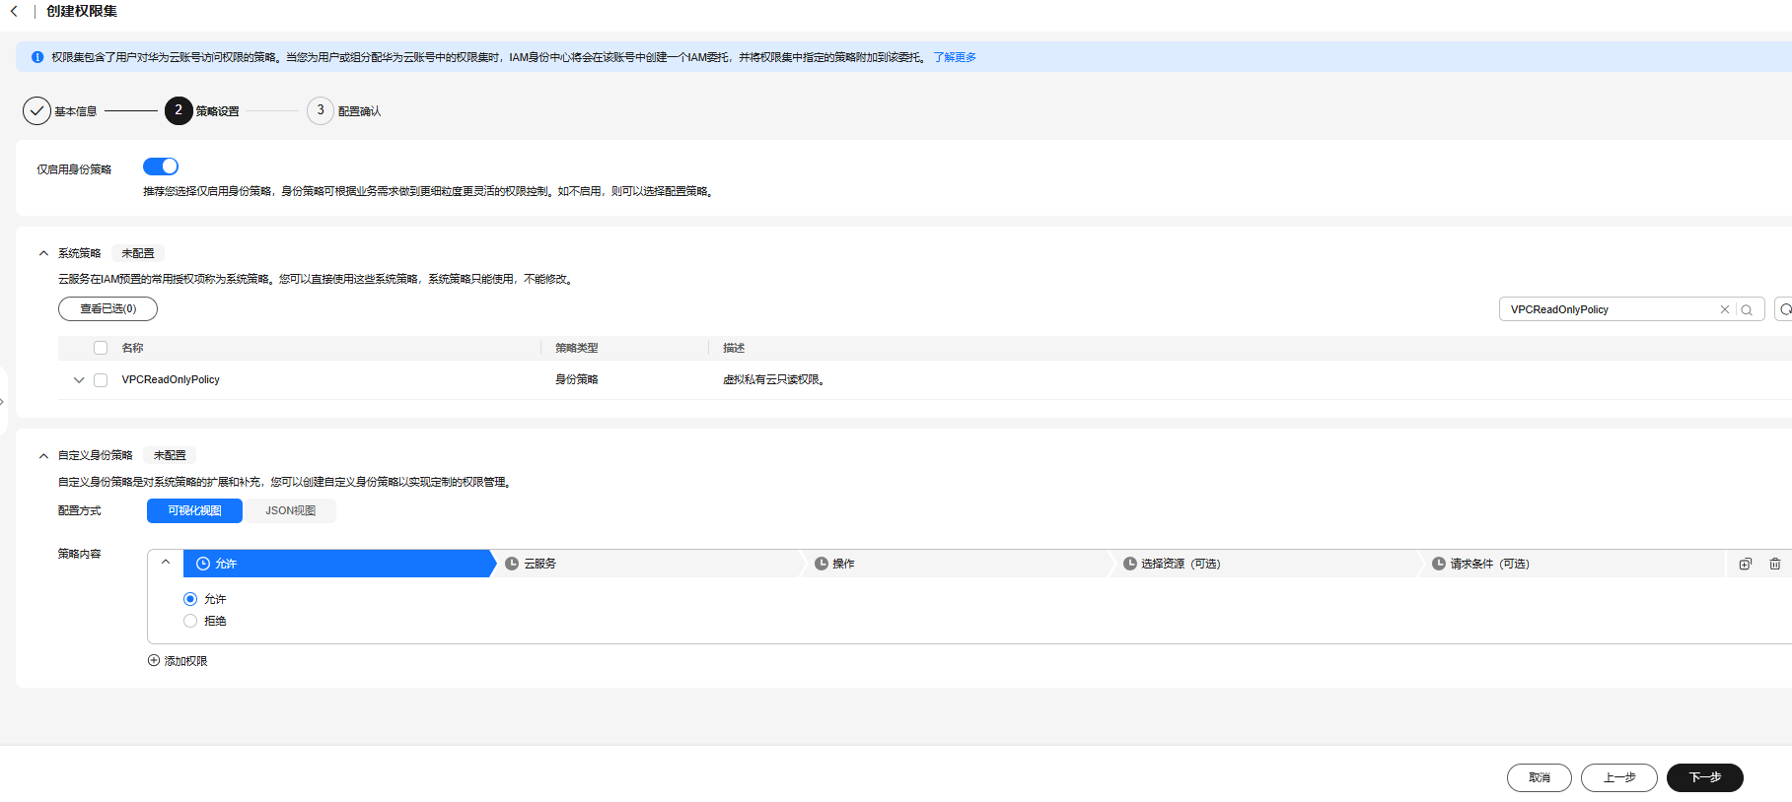The image size is (1792, 802).
Task: Go back using the header arrow
Action: coord(14,11)
